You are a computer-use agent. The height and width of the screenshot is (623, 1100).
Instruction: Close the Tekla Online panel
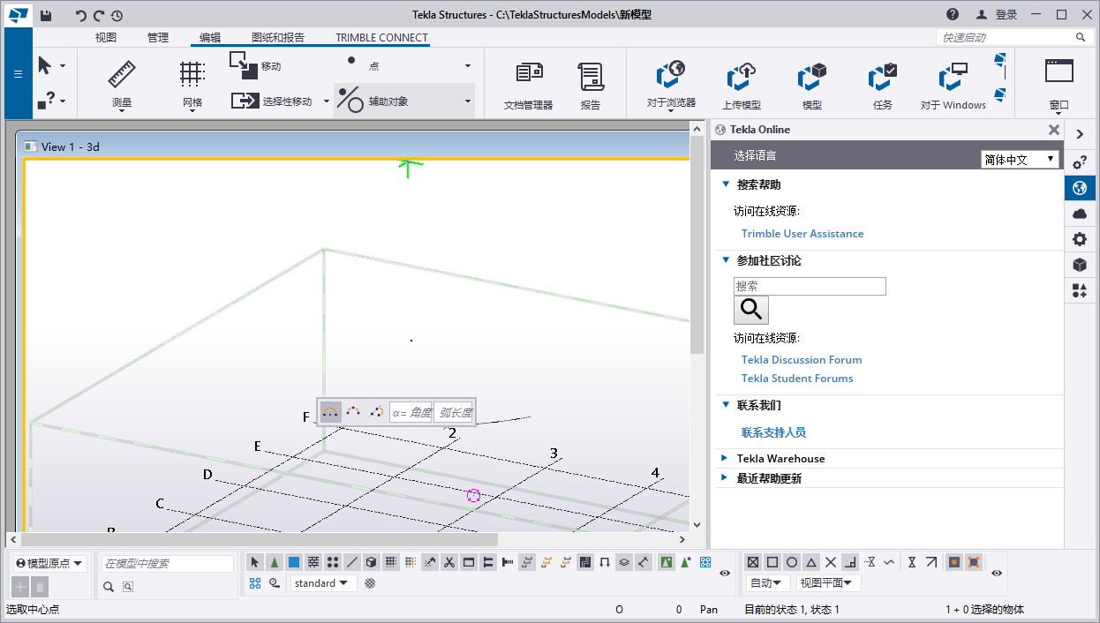point(1053,130)
